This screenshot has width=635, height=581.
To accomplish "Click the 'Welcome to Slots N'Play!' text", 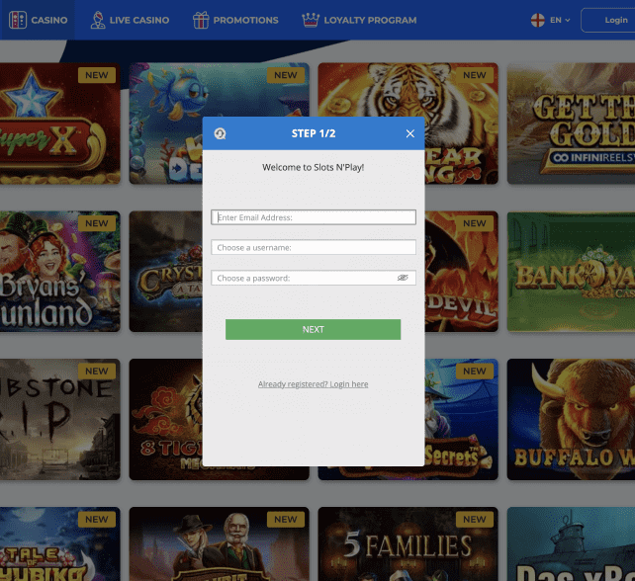I will (x=313, y=167).
